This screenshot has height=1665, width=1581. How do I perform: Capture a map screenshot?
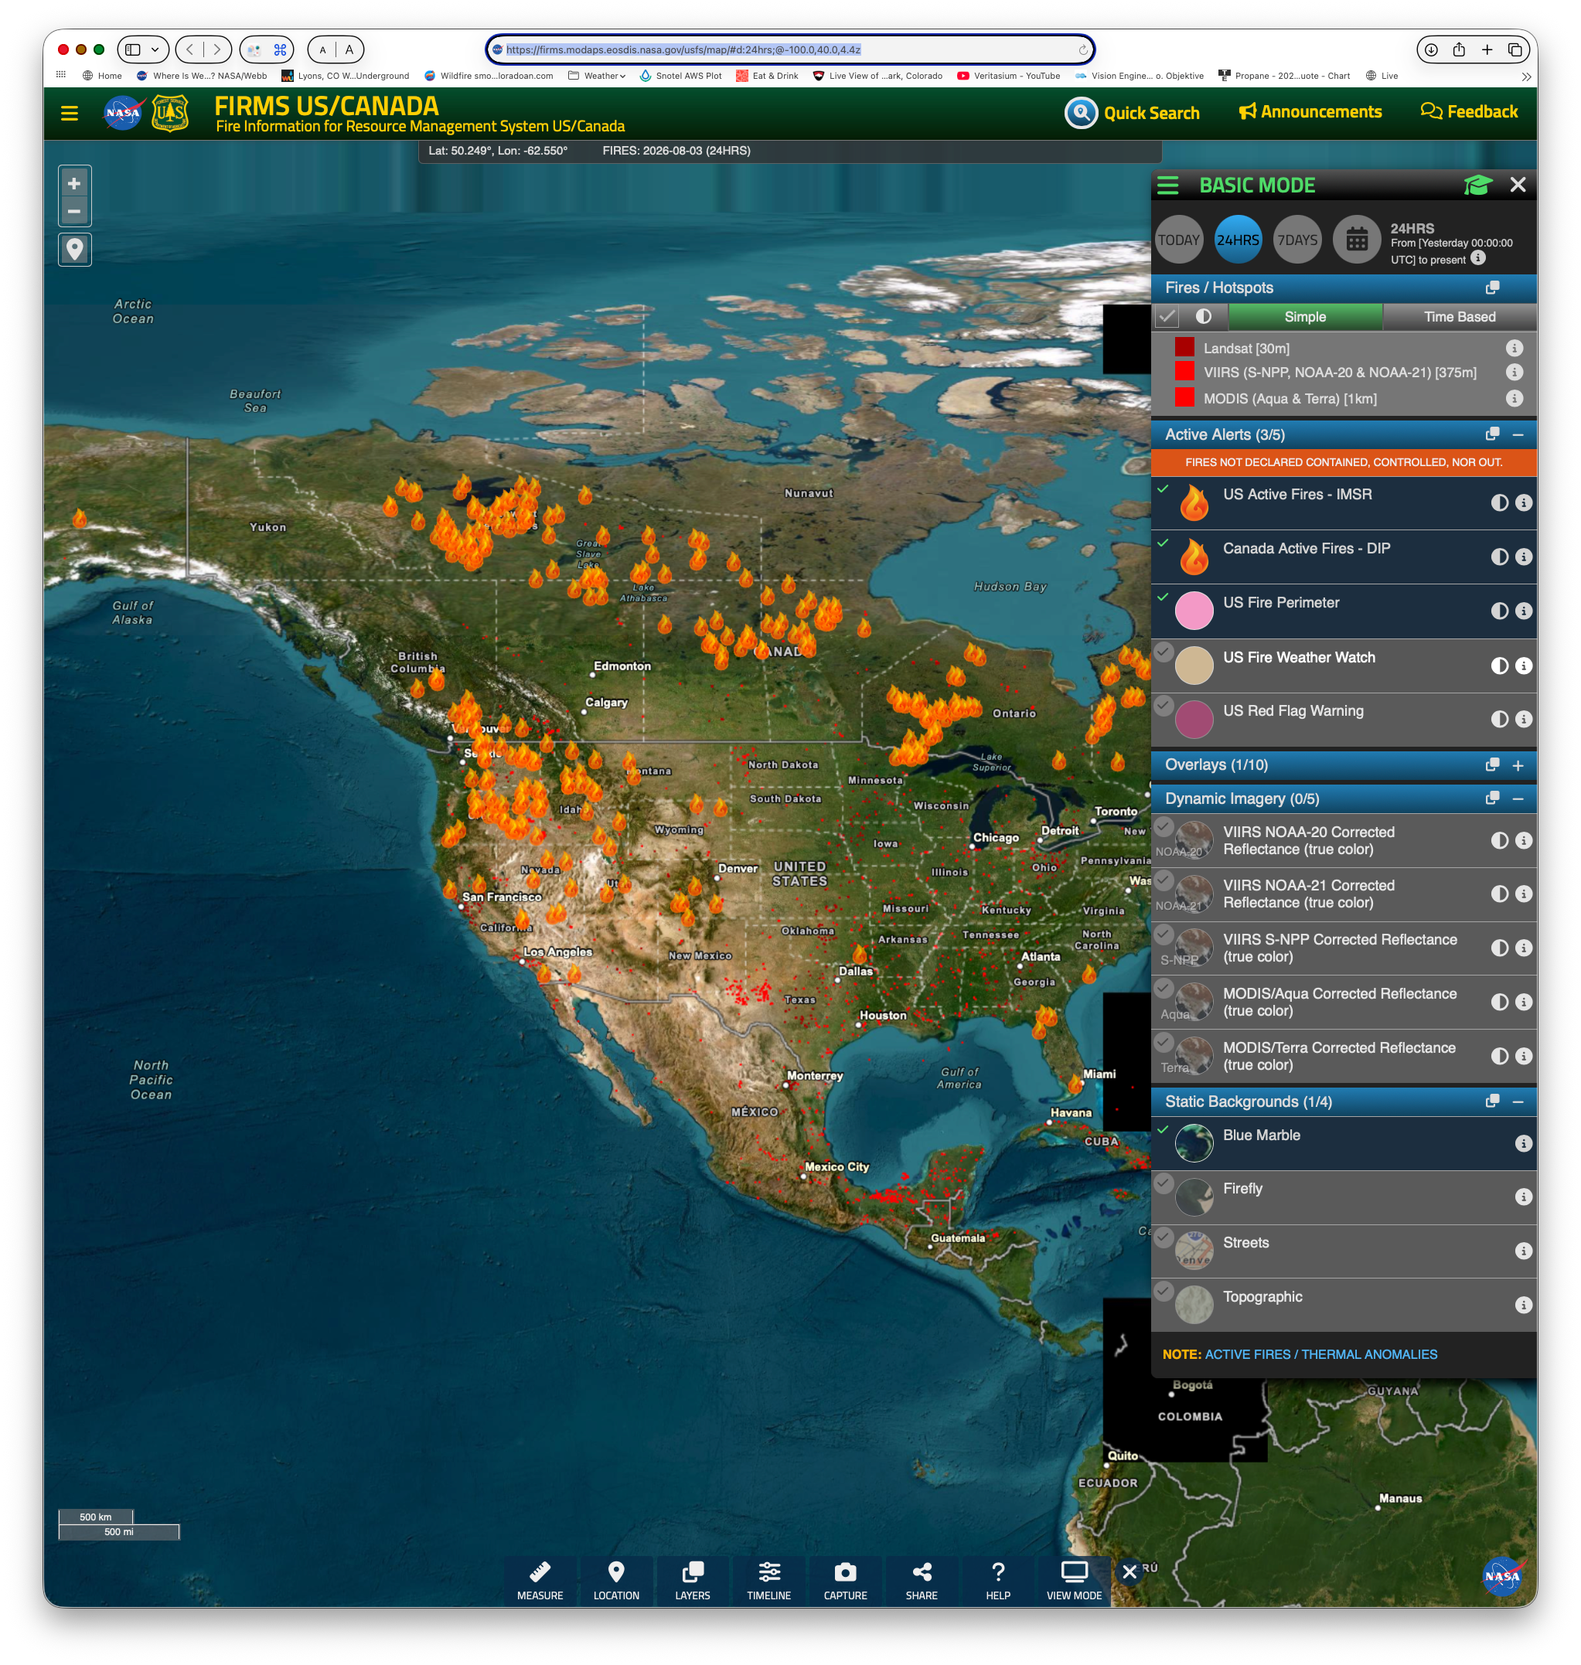845,1580
